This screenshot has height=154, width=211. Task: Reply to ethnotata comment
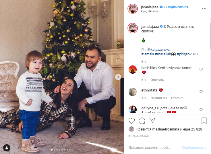[x=178, y=98]
